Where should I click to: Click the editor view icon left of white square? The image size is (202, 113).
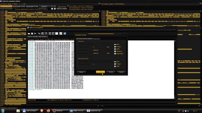[x=53, y=34]
